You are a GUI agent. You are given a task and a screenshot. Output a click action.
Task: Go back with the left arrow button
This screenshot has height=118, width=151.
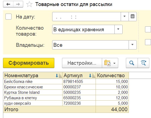8,4
